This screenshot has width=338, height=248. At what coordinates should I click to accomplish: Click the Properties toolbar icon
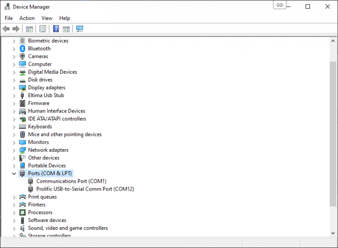pos(42,29)
